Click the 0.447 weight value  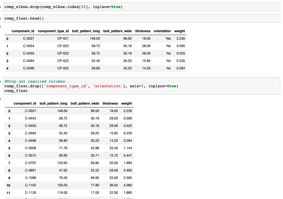pos(128,156)
